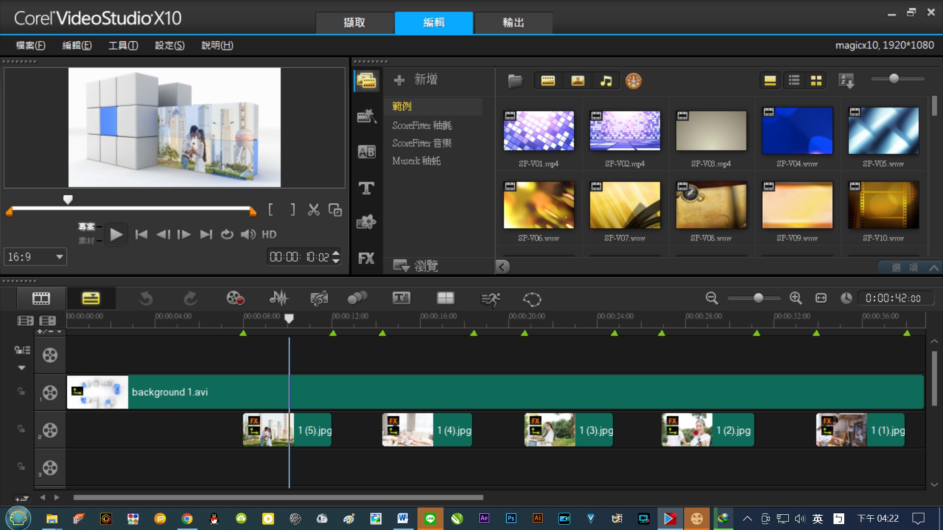The image size is (943, 530).
Task: Open the 檔案(F) menu
Action: (x=30, y=45)
